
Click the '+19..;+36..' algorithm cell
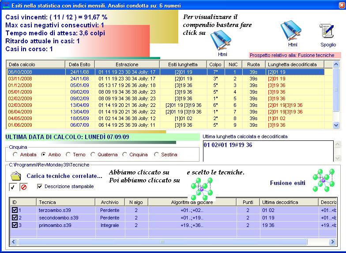[x=192, y=225]
